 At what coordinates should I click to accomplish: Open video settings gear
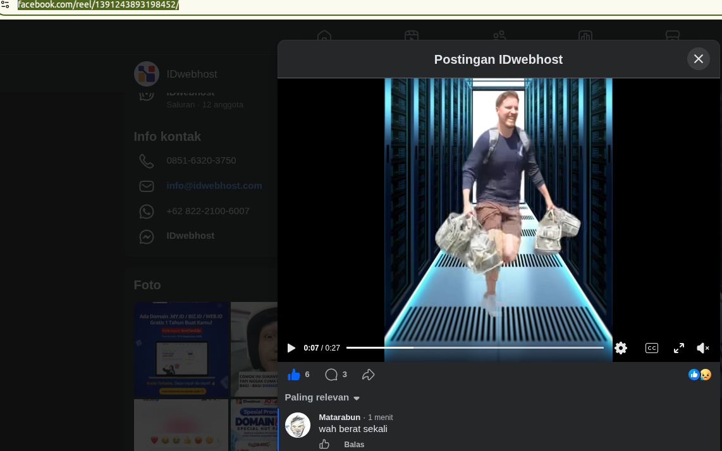pos(621,348)
